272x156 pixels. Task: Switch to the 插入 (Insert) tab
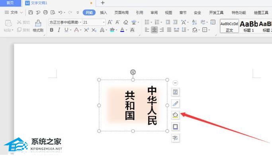point(104,13)
